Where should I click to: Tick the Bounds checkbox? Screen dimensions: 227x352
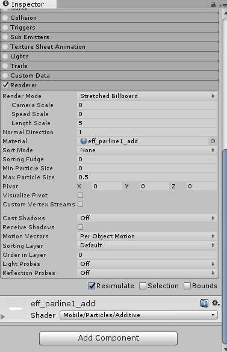(x=187, y=286)
